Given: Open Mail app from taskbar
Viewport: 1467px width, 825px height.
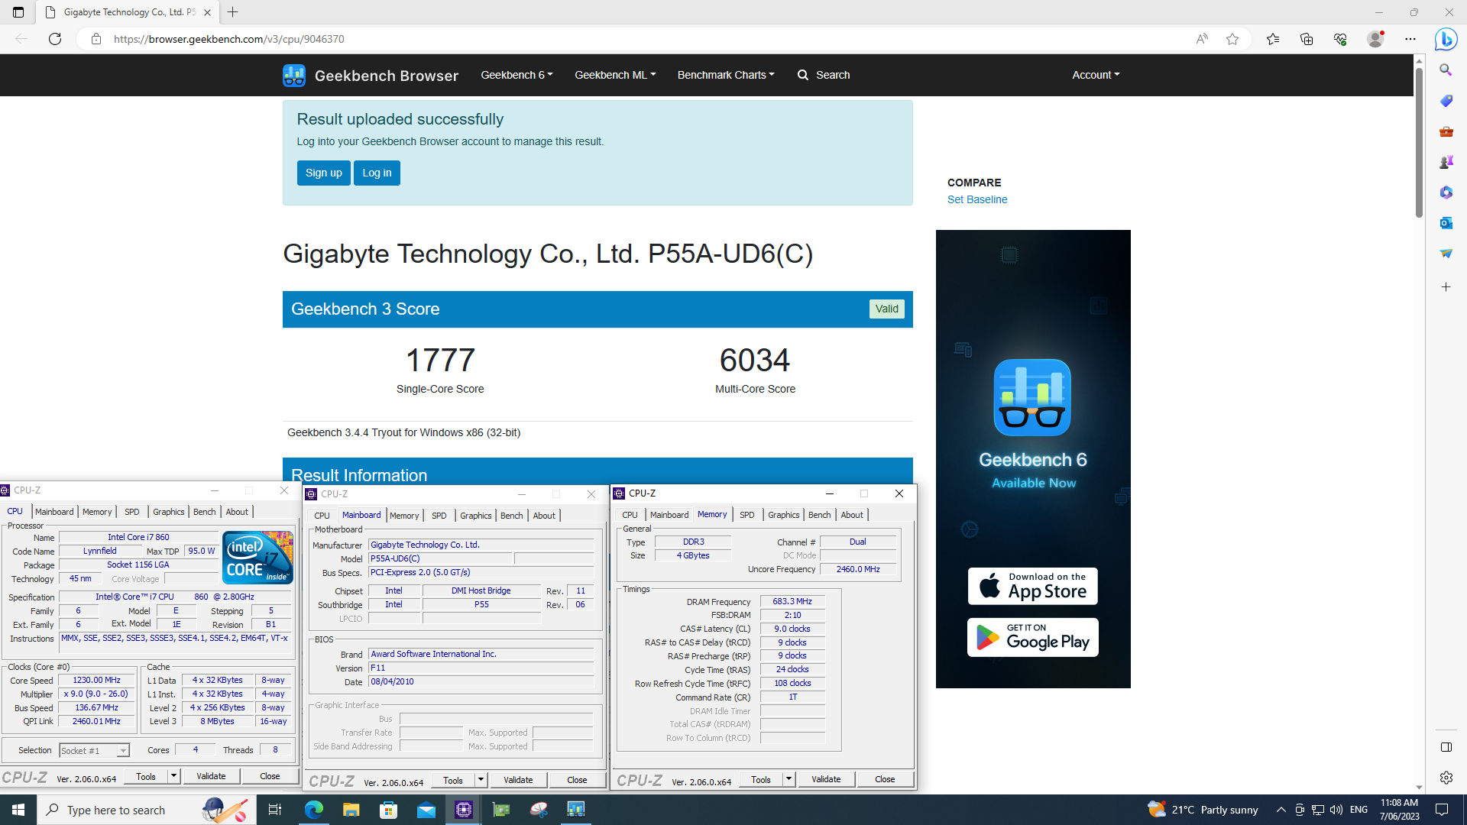Looking at the screenshot, I should point(426,810).
